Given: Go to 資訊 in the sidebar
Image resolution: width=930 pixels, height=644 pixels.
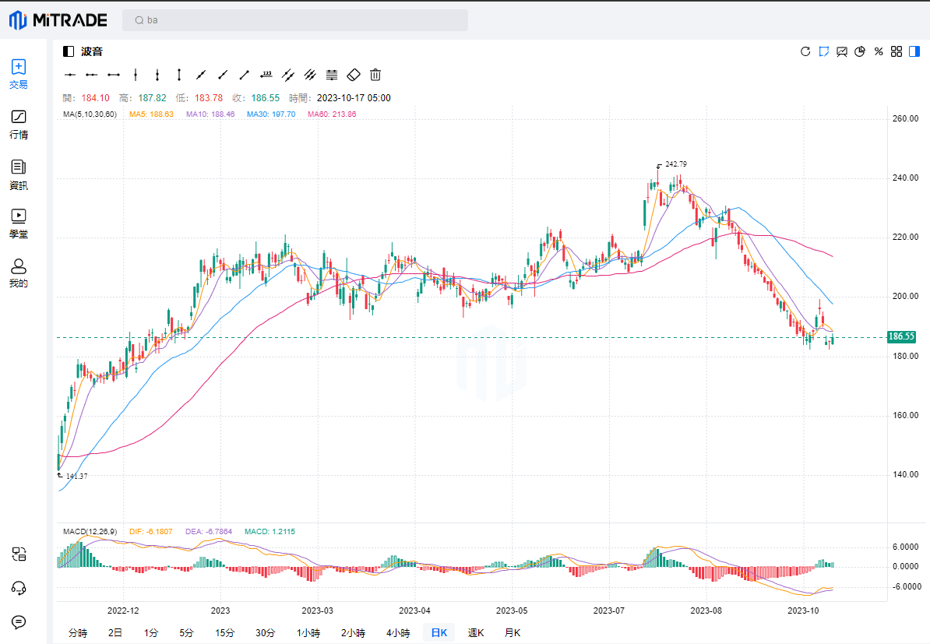Looking at the screenshot, I should coord(19,175).
